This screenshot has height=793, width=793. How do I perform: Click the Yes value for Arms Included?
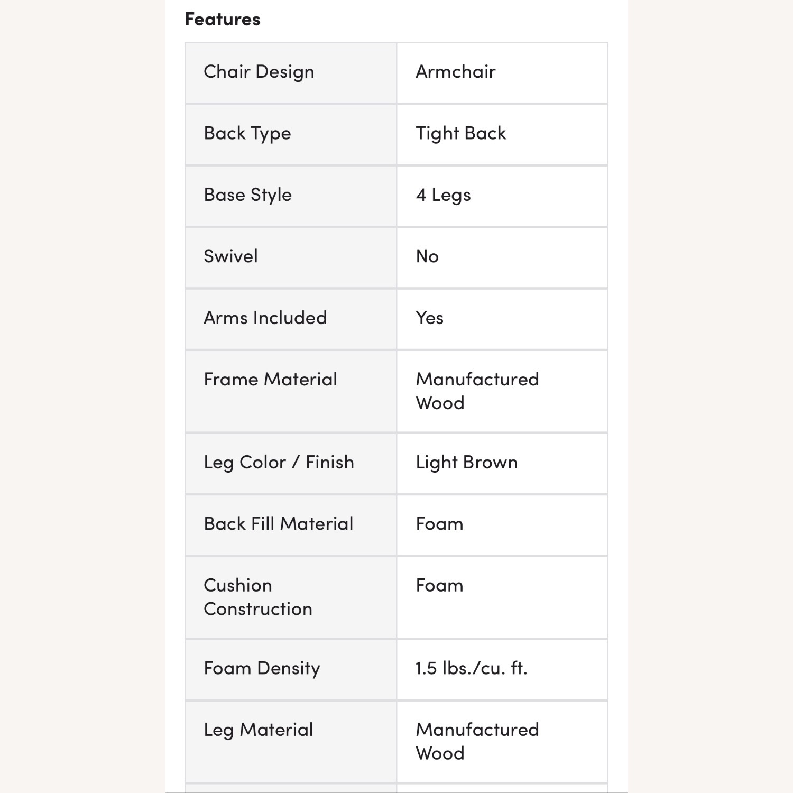(430, 318)
